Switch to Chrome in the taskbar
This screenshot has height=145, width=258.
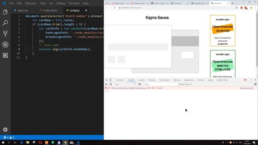pyautogui.click(x=65, y=143)
